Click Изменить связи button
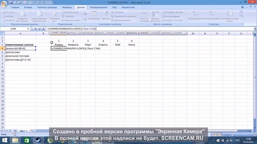 [71, 20]
